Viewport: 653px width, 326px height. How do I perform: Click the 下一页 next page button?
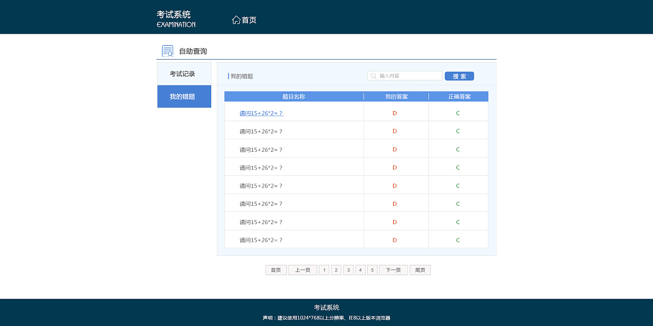click(393, 270)
